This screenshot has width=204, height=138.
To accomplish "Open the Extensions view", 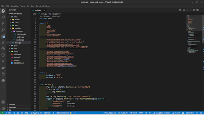I will pos(3,36).
